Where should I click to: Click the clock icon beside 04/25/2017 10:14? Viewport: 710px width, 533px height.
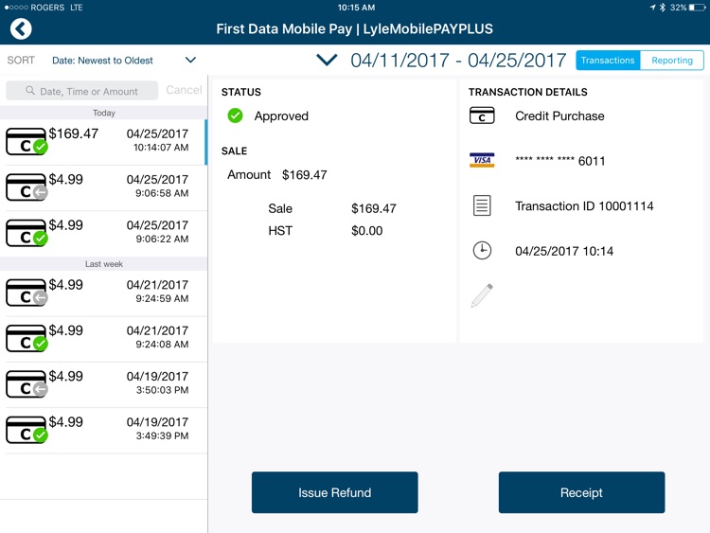click(x=482, y=251)
